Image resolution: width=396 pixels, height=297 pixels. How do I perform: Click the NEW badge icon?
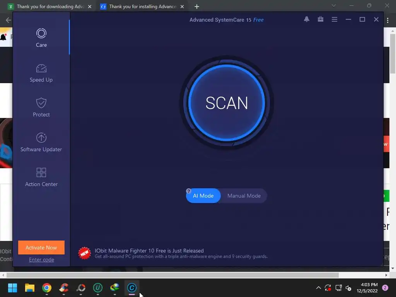85,253
